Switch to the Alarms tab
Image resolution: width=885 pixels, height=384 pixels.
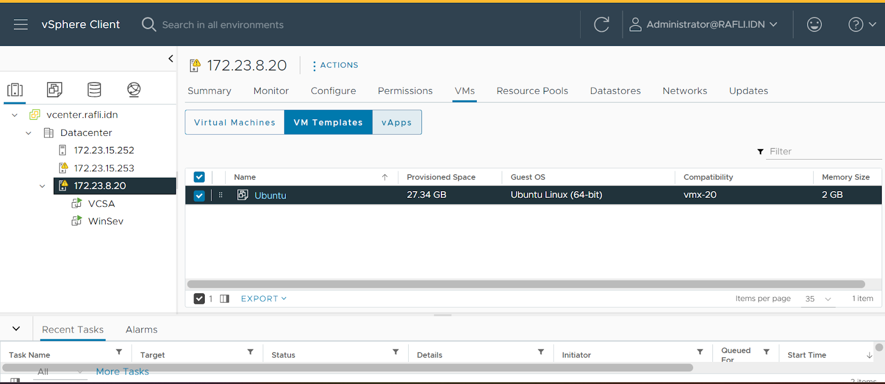click(142, 329)
